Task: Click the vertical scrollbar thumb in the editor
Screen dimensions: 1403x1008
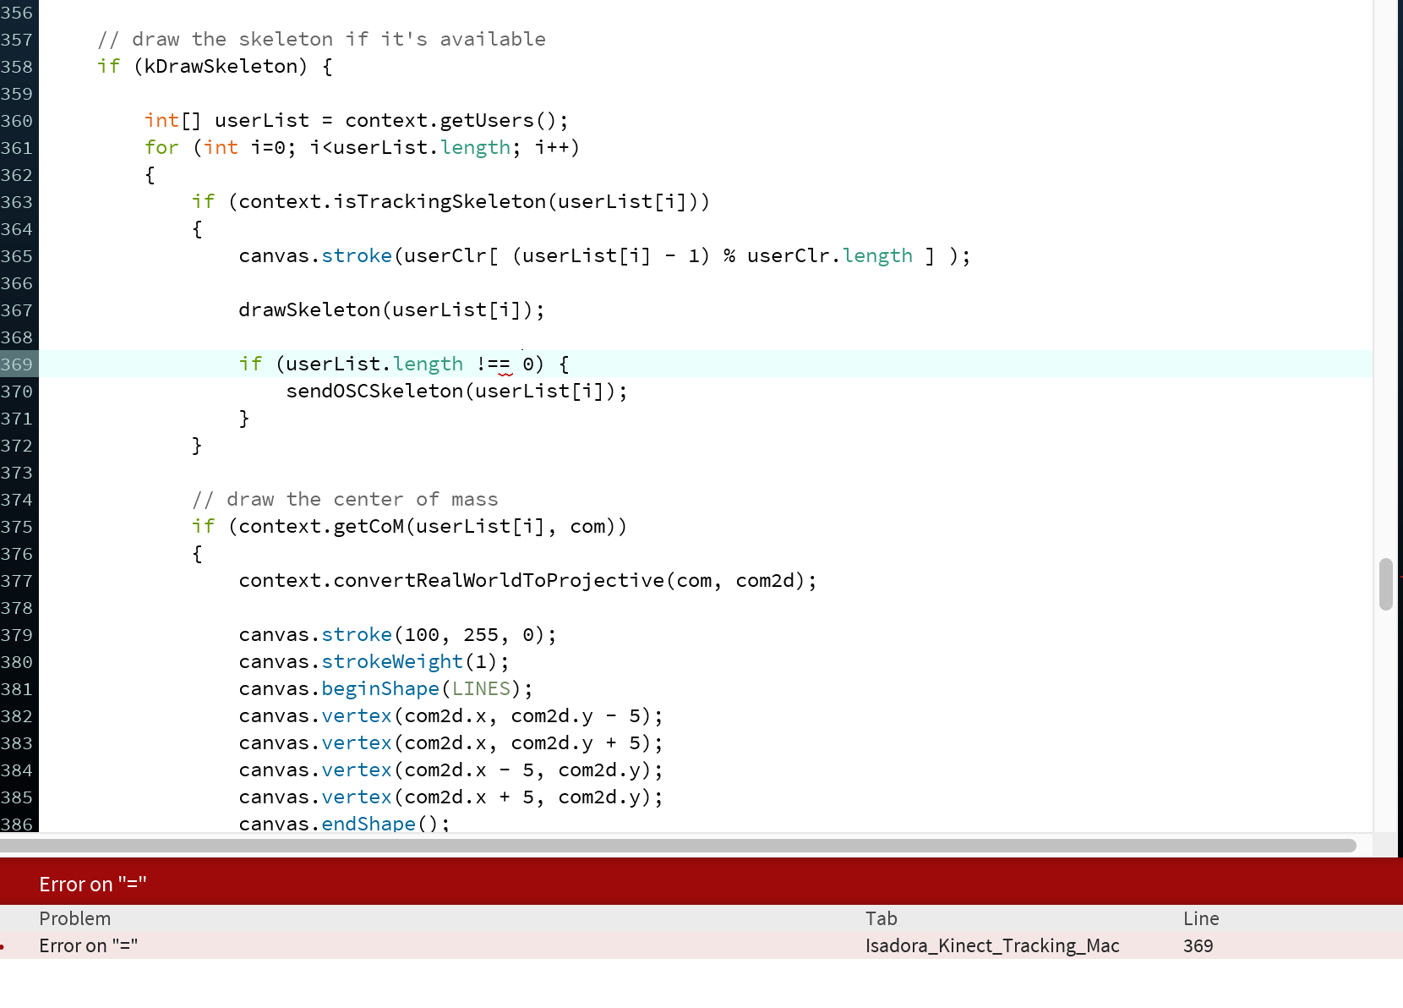Action: click(x=1385, y=583)
